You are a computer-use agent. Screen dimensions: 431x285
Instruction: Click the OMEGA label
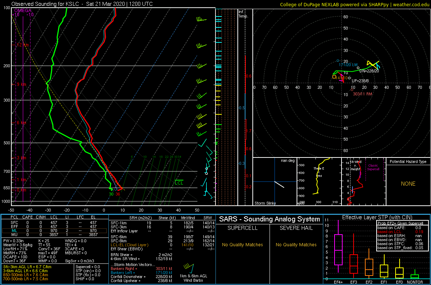pyautogui.click(x=23, y=11)
